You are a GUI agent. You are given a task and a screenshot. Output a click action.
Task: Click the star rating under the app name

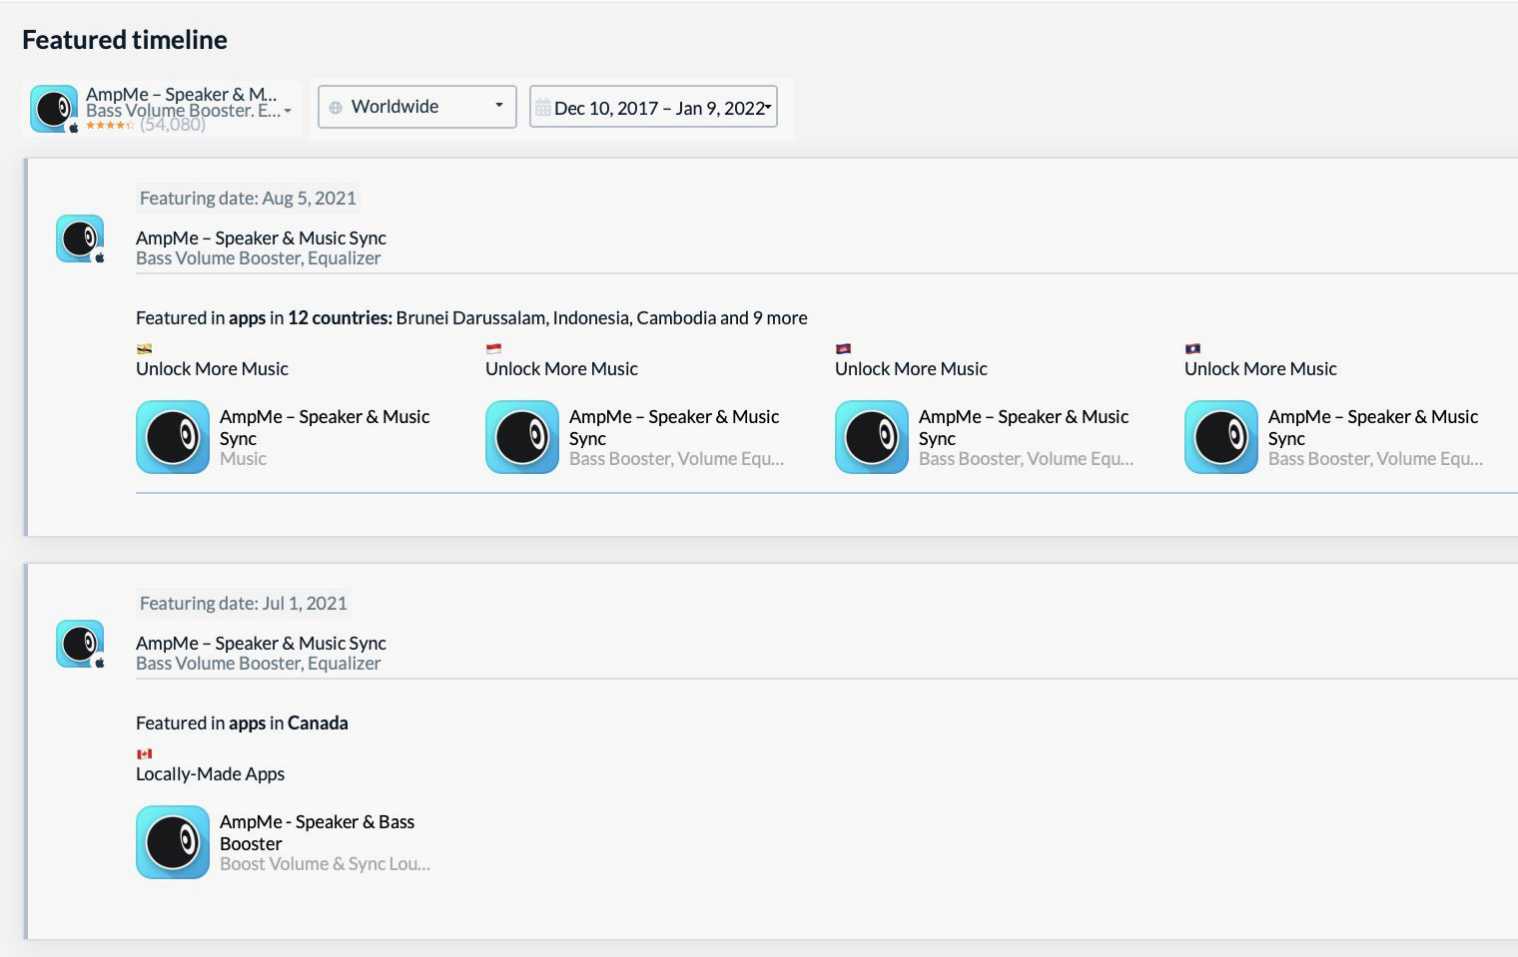(x=110, y=126)
